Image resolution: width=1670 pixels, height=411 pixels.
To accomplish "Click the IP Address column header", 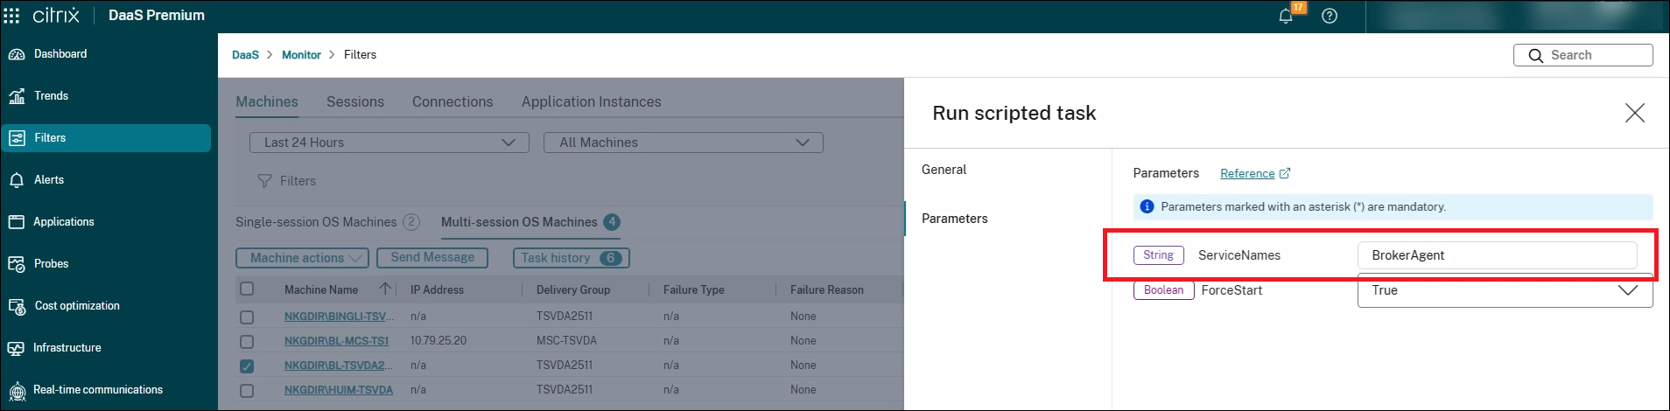I will tap(437, 289).
